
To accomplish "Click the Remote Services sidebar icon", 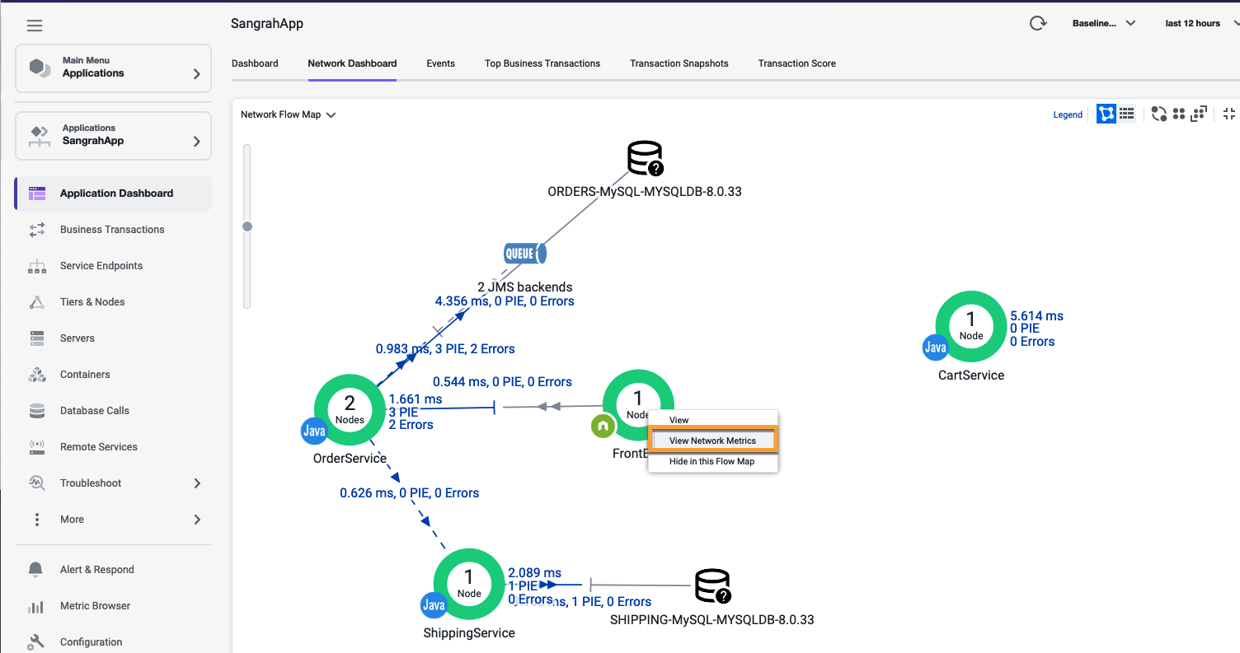I will [37, 447].
